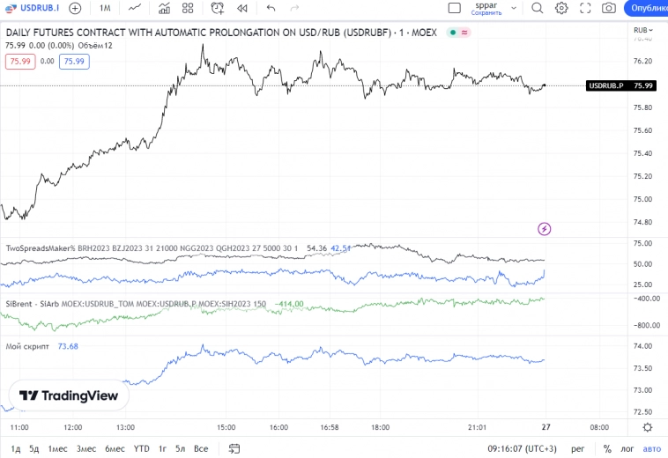Image resolution: width=668 pixels, height=458 pixels.
Task: Open the 1М timeframe interval dropdown
Action: coord(105,8)
